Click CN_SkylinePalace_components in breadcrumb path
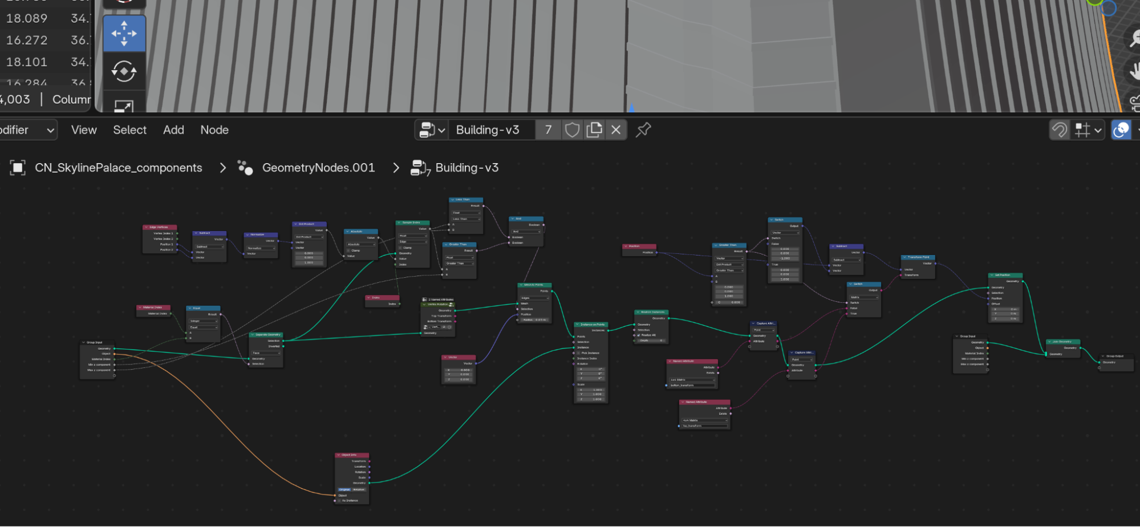This screenshot has height=527, width=1140. pos(118,168)
